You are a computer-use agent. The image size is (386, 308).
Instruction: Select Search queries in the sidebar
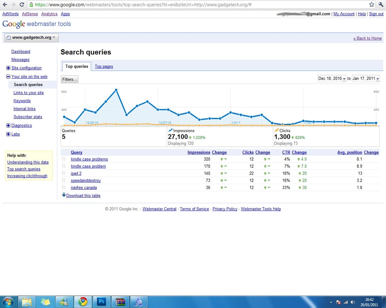coord(28,85)
